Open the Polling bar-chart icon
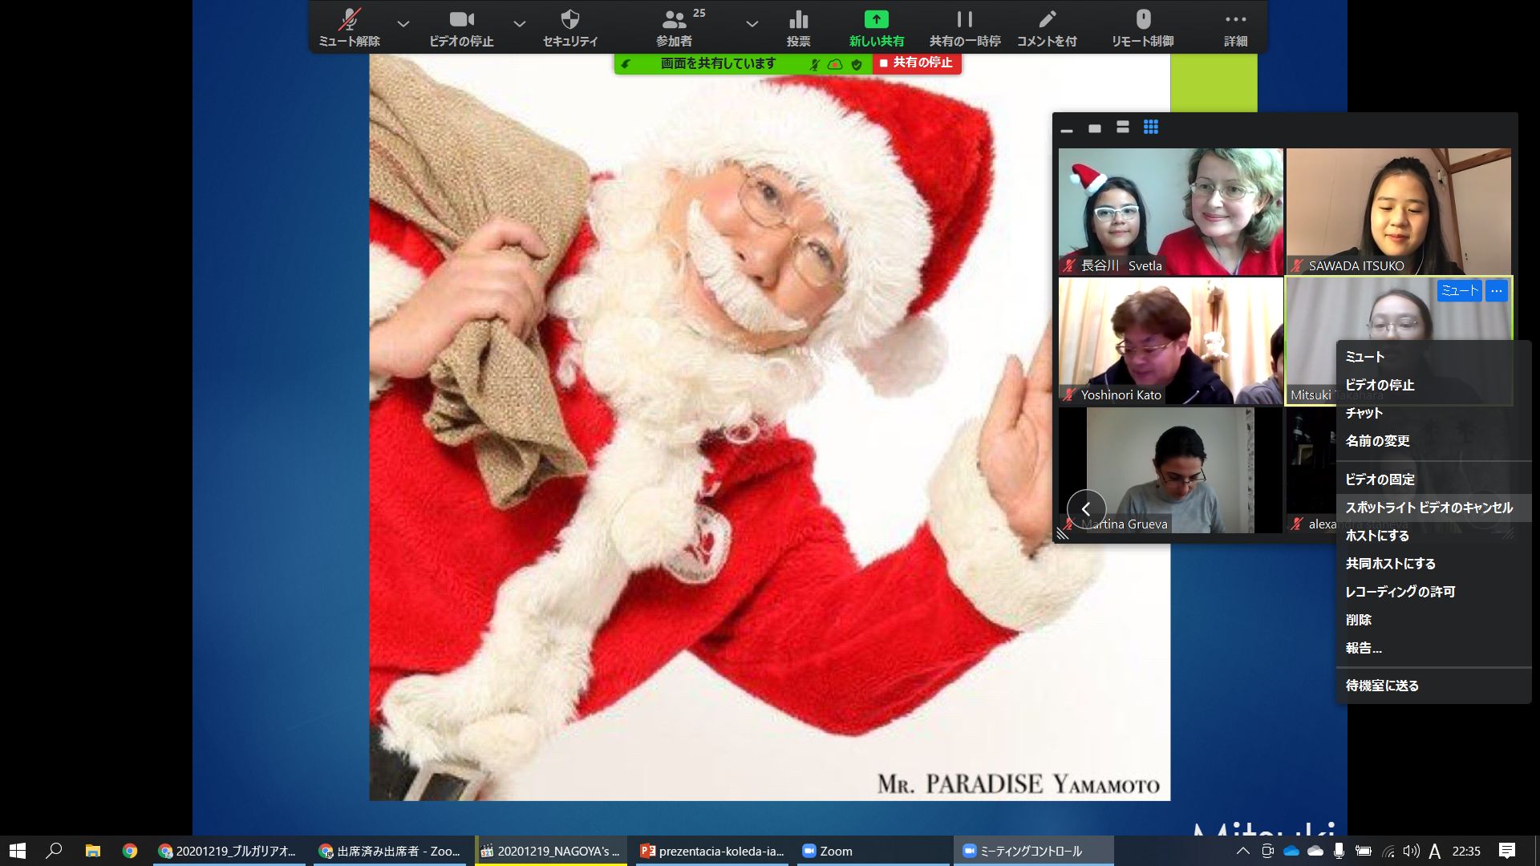This screenshot has height=866, width=1540. [798, 20]
